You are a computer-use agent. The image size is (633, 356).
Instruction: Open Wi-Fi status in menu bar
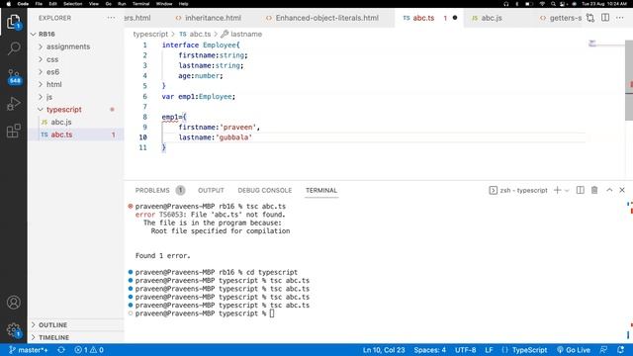tap(542, 4)
